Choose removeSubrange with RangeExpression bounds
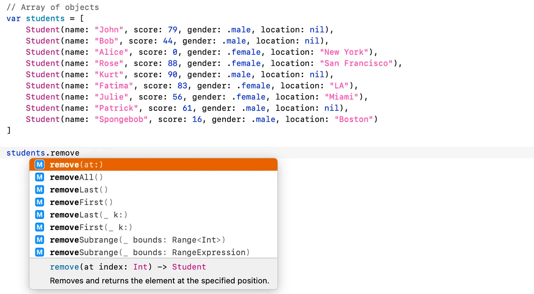The width and height of the screenshot is (534, 294). click(153, 252)
